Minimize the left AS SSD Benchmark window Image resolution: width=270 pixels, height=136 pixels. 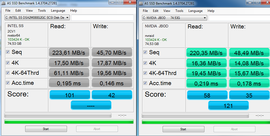click(x=112, y=2)
